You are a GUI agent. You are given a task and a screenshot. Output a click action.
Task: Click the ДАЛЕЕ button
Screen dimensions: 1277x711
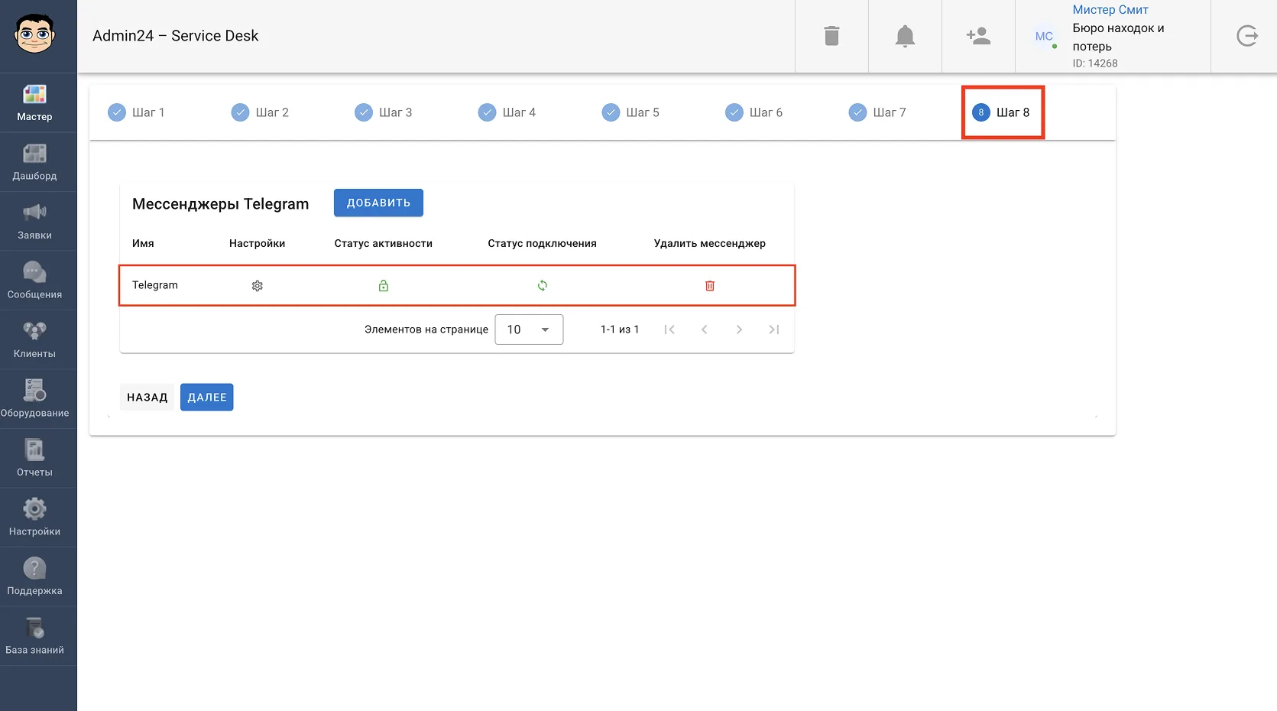(207, 398)
